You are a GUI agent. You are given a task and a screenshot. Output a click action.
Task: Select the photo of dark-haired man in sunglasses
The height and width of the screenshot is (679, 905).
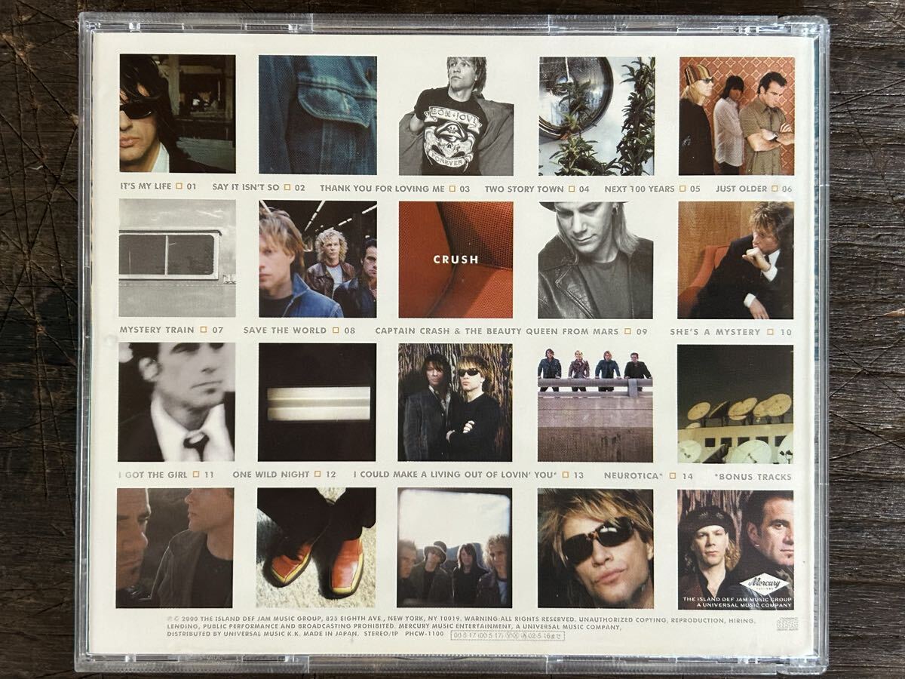177,114
